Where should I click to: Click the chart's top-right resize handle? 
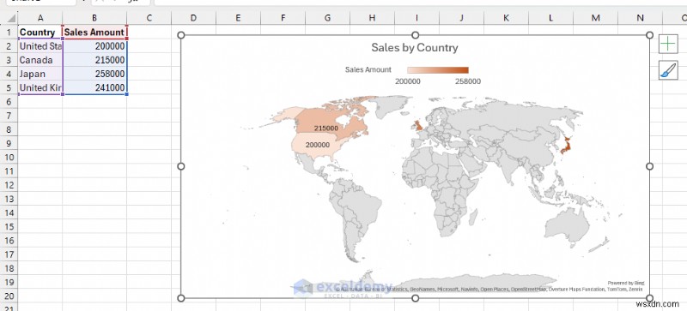650,35
